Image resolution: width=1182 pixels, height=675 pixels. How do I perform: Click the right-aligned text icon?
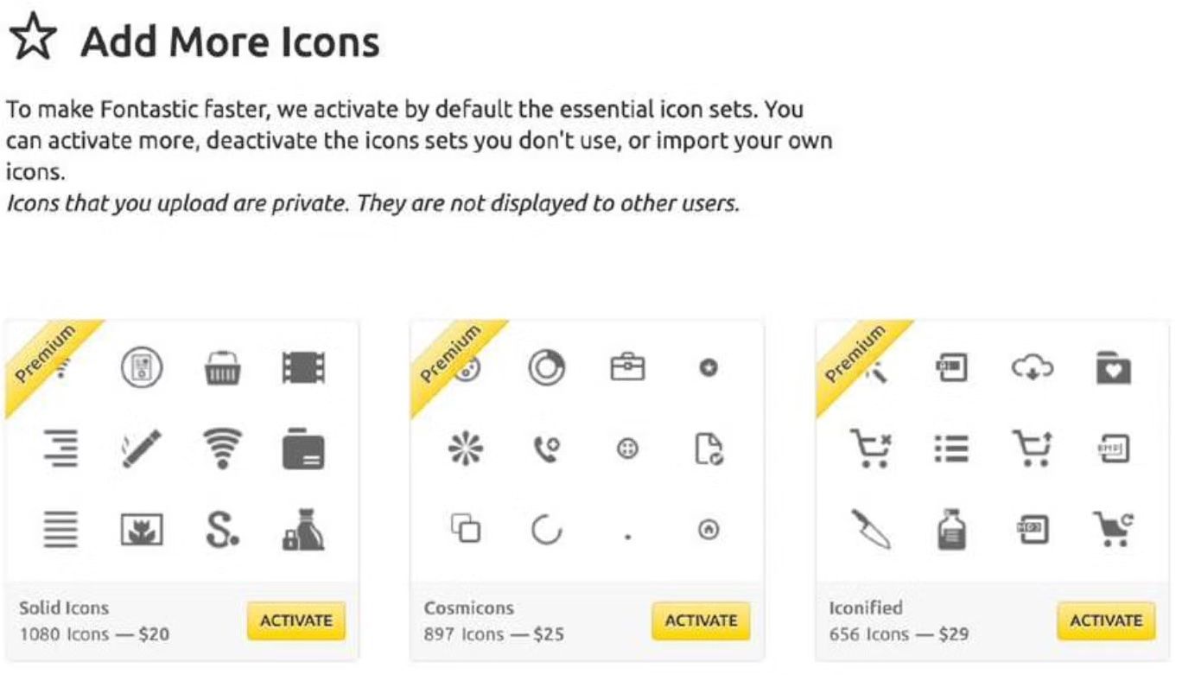pyautogui.click(x=60, y=449)
